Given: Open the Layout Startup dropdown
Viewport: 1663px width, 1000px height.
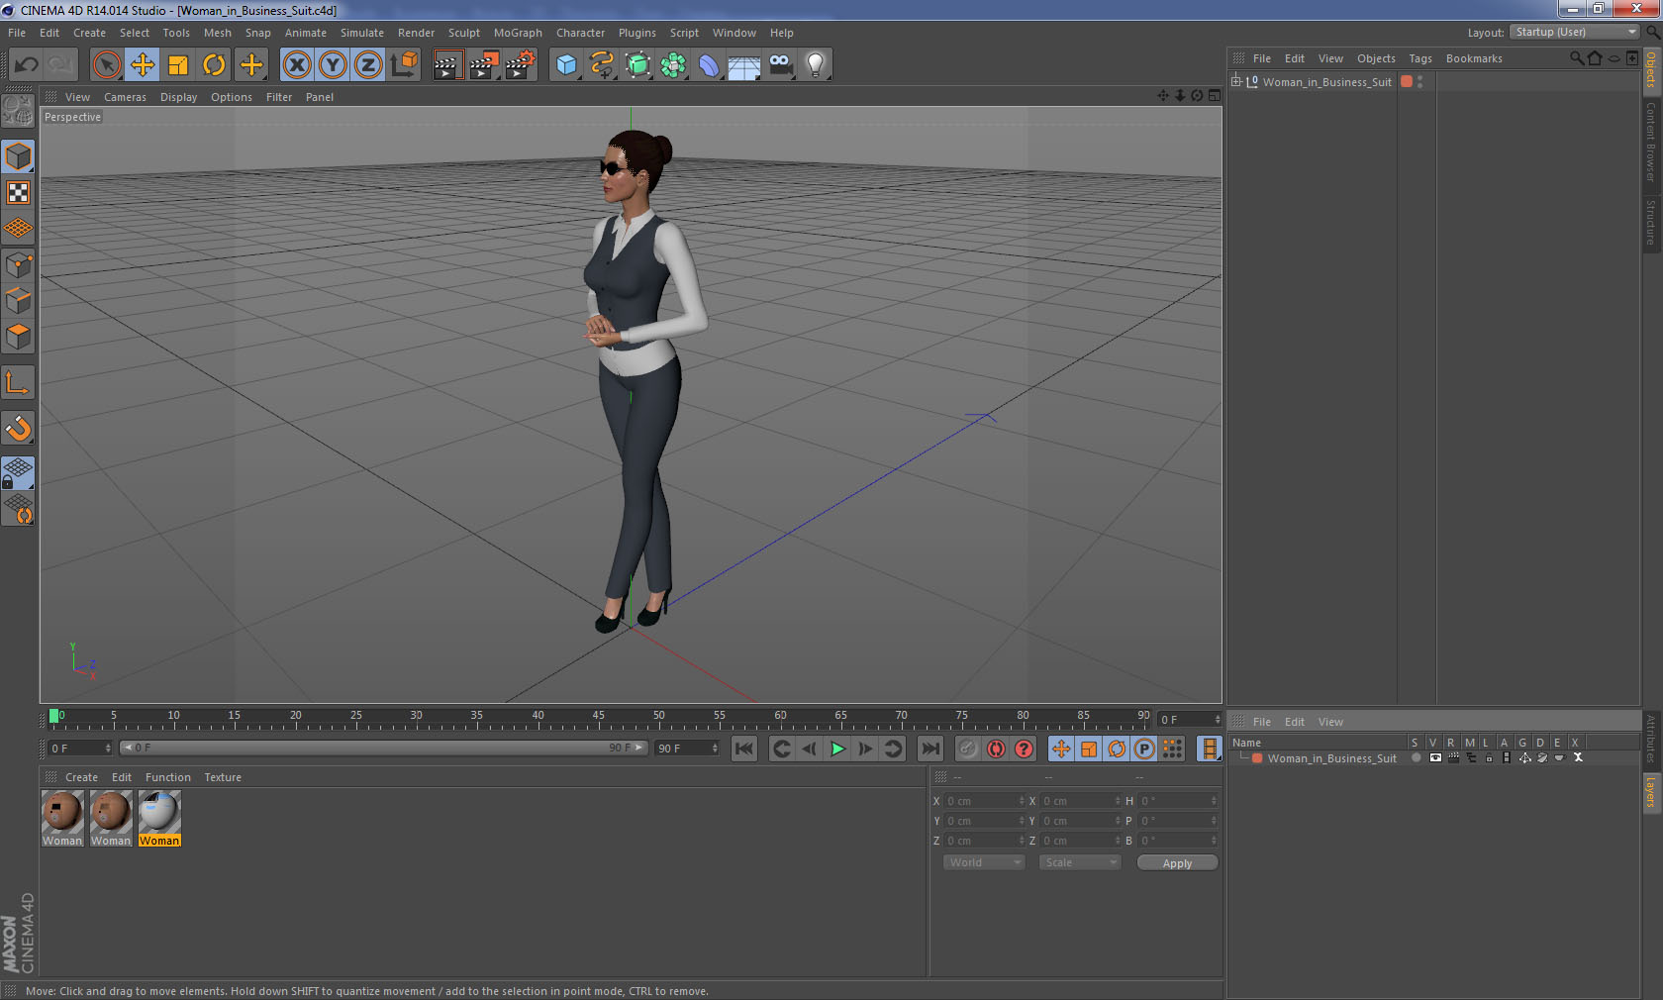Looking at the screenshot, I should 1575,32.
